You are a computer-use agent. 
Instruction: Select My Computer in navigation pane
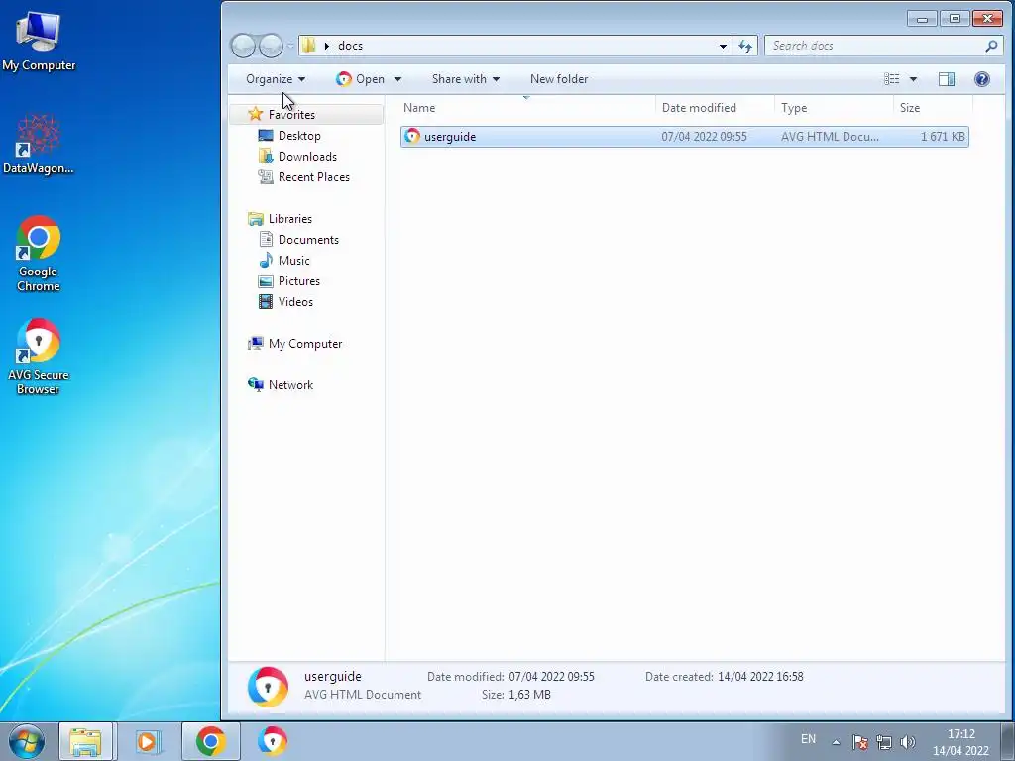coord(305,344)
